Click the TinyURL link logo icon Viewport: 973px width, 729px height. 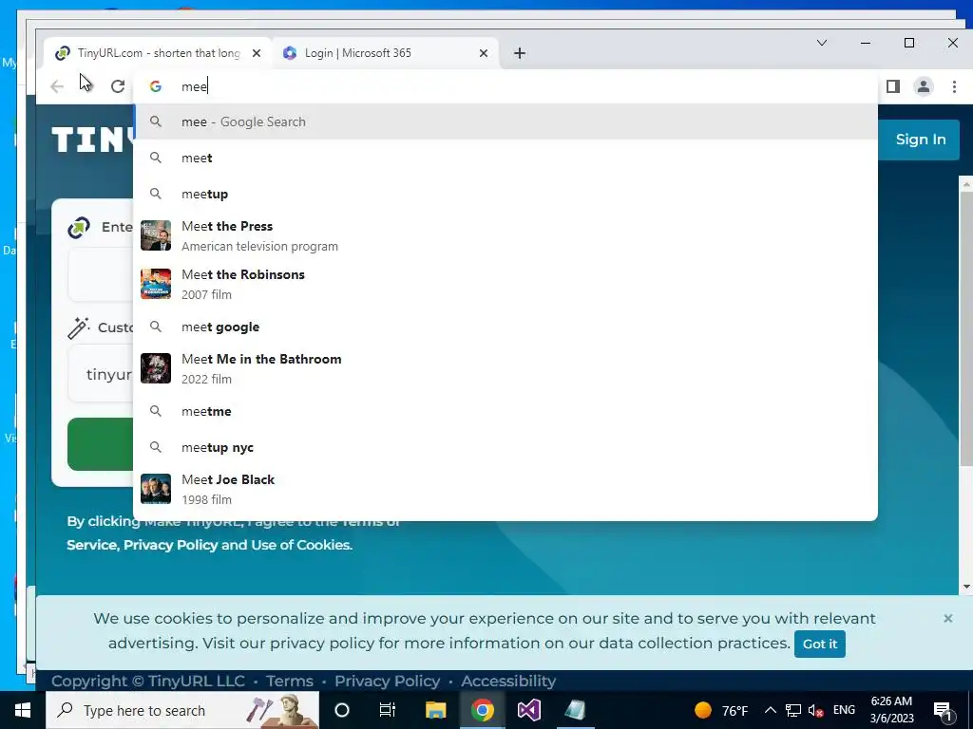click(x=79, y=228)
